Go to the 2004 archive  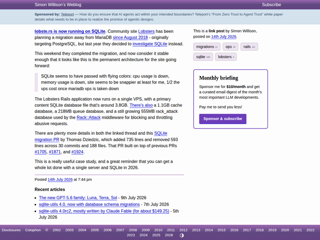coord(82,230)
